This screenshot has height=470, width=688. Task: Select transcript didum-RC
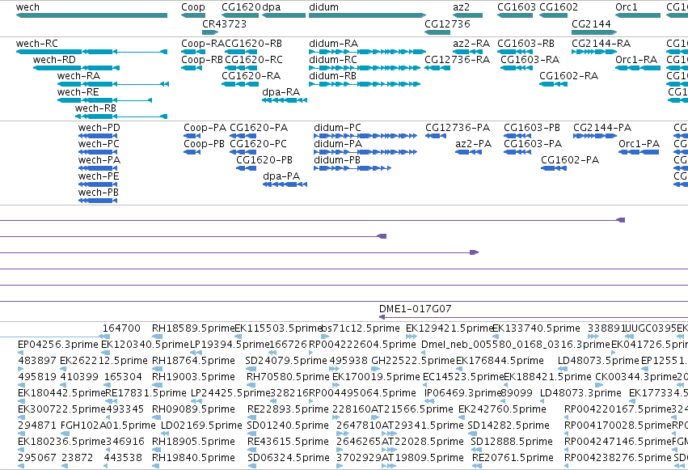click(x=365, y=68)
